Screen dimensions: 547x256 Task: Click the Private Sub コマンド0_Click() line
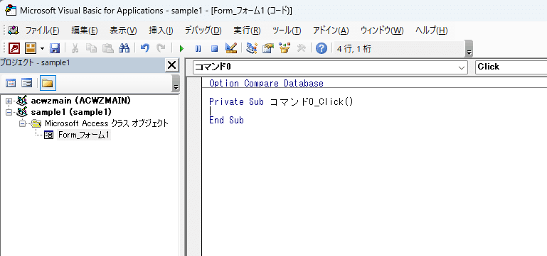click(x=281, y=102)
